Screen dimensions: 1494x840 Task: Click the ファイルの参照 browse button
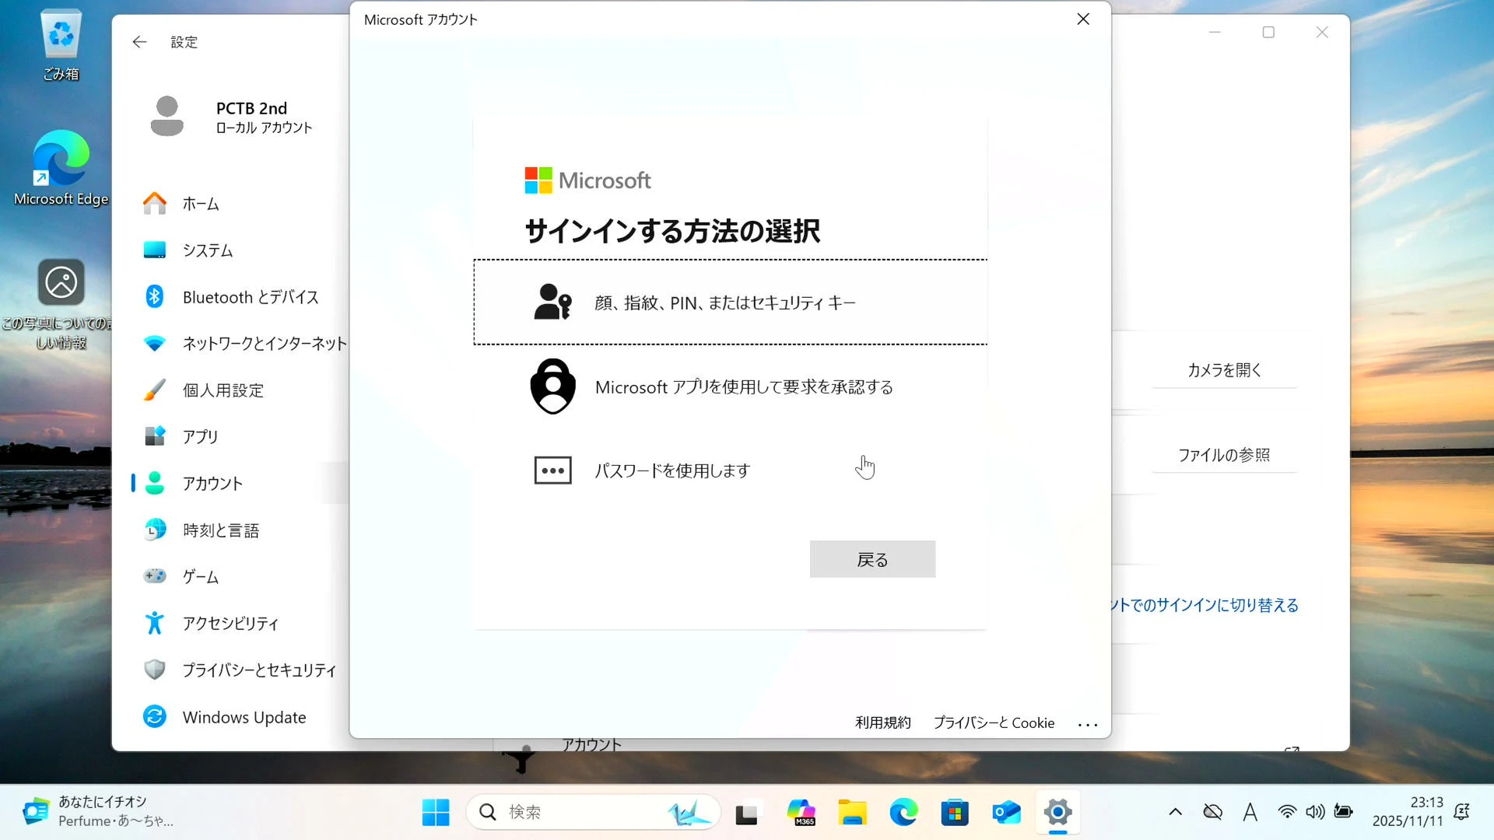pos(1223,455)
